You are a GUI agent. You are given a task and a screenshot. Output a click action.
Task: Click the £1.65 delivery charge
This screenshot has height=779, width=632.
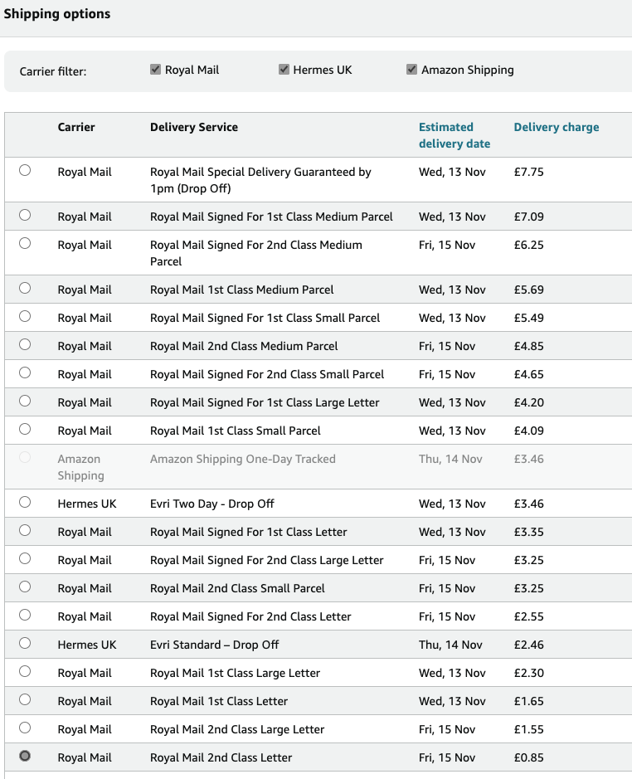[528, 702]
